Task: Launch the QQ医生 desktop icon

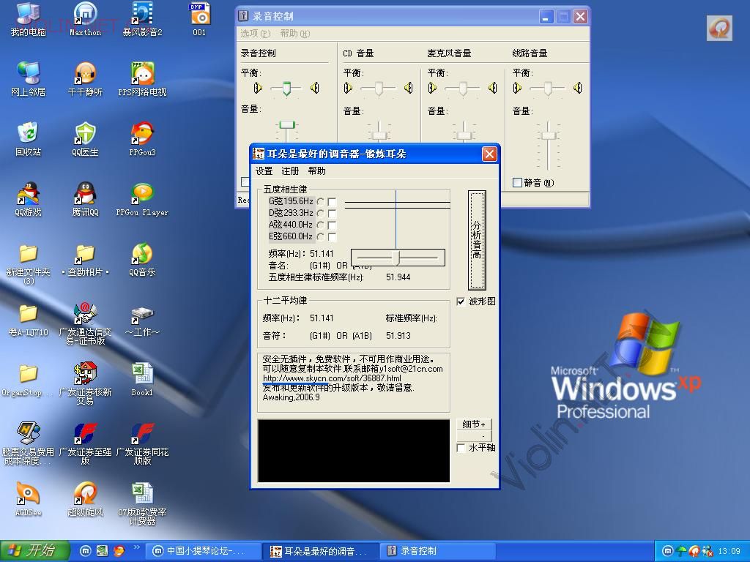Action: point(85,139)
